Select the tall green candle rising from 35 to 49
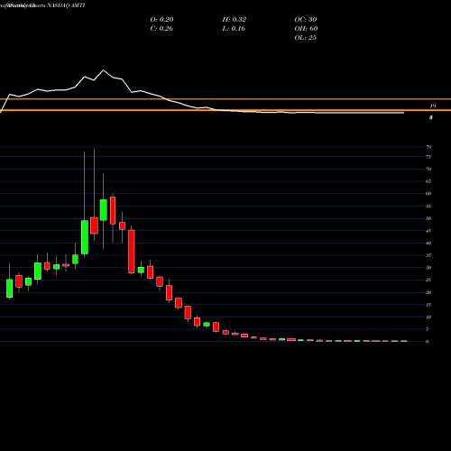451x451 pixels. coord(85,237)
